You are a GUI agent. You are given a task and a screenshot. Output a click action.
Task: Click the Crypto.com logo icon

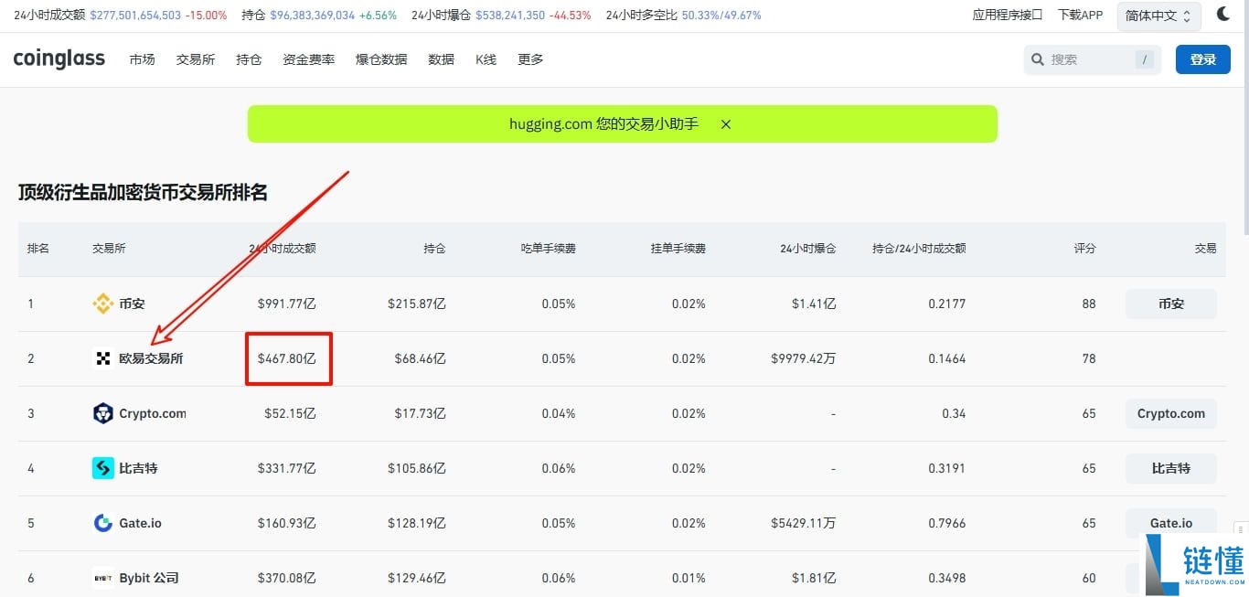[x=102, y=413]
